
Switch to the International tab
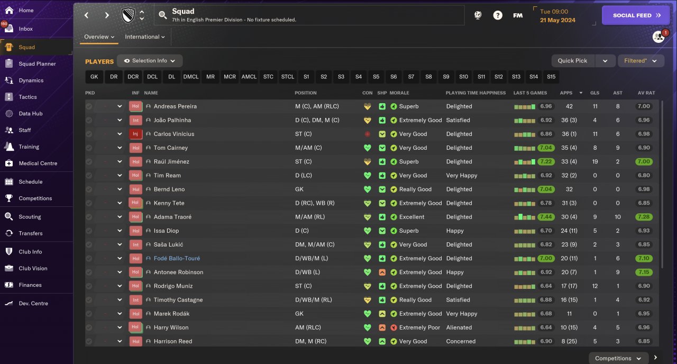(x=144, y=37)
